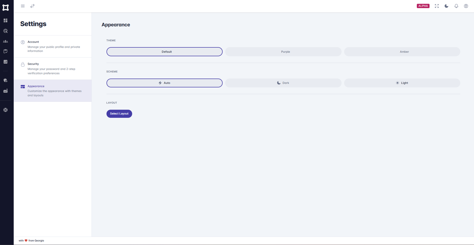Open the dashboard panel from the sidebar
Image resolution: width=474 pixels, height=245 pixels.
point(5,21)
